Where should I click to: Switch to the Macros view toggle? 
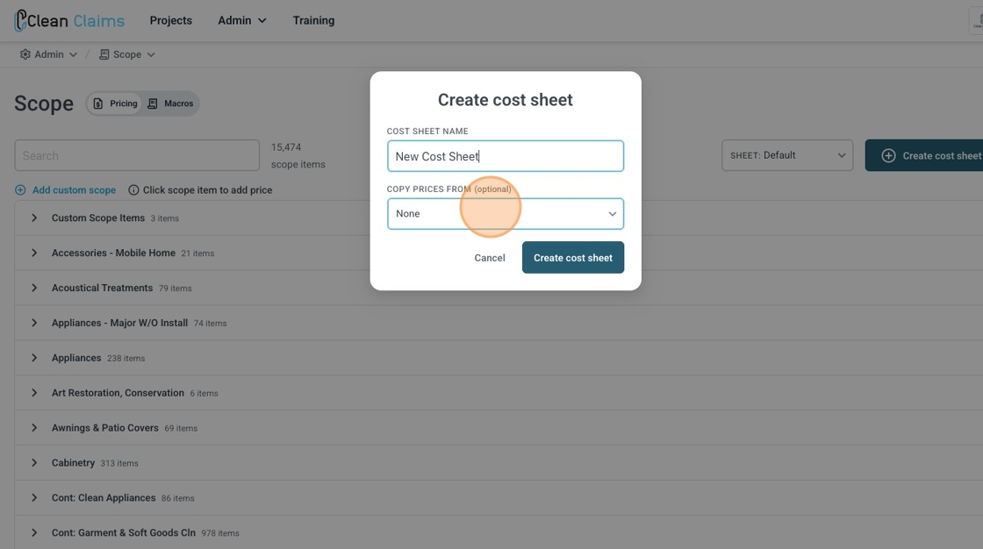170,103
